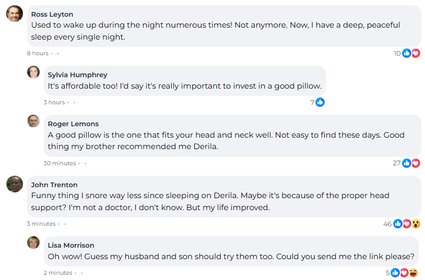Click the heart reaction on John Trenton's comment
This screenshot has width=425, height=280.
pos(407,224)
